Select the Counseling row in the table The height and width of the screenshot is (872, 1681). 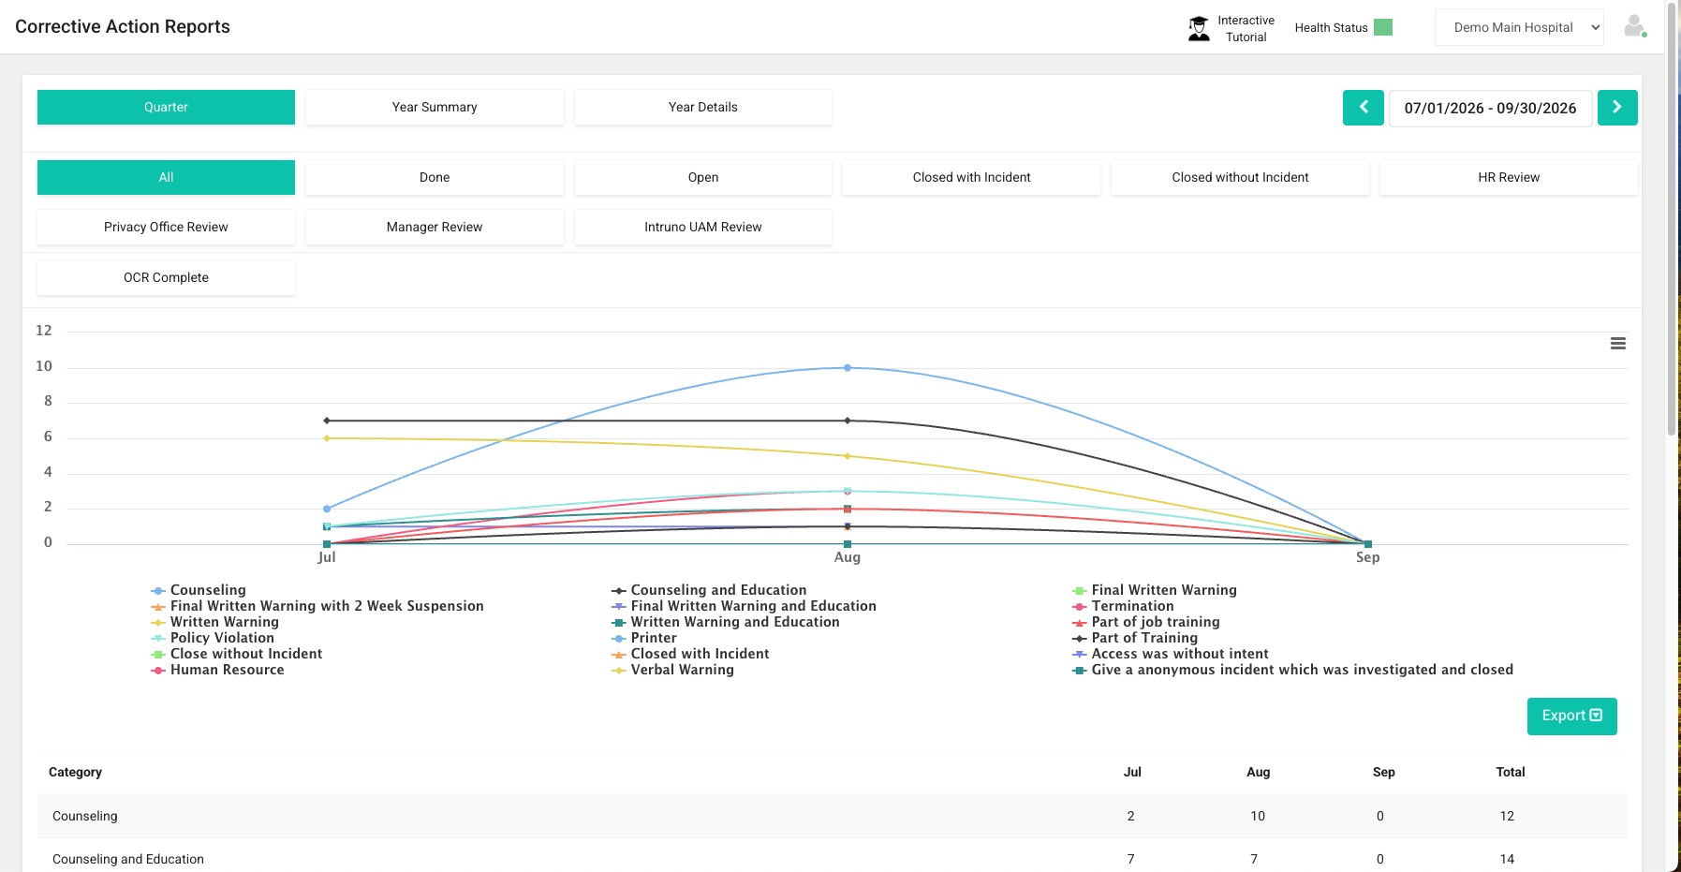pos(832,816)
